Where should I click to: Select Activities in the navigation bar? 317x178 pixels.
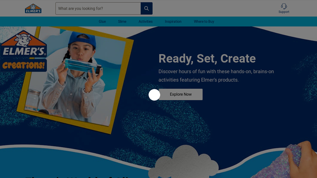(x=145, y=21)
